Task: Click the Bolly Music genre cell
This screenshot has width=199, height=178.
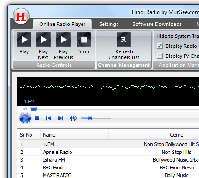Action: point(177,175)
